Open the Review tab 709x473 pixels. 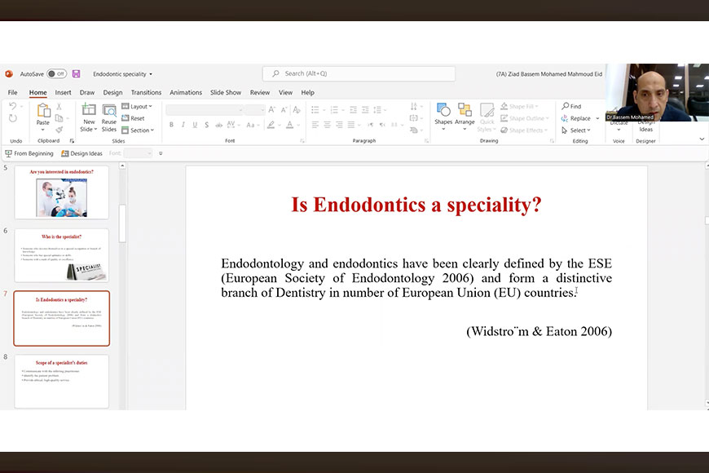(x=259, y=92)
